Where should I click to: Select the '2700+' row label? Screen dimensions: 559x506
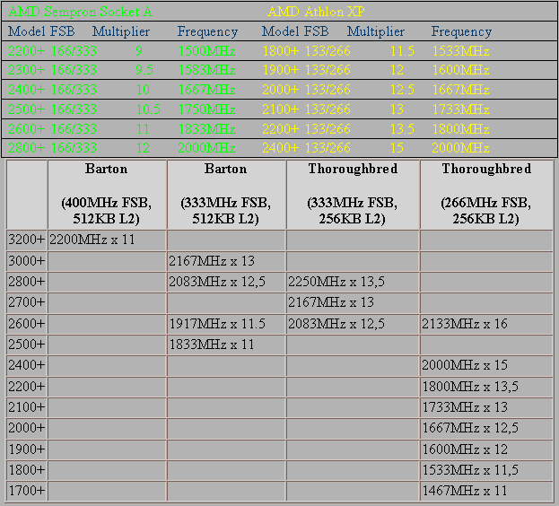[x=27, y=302]
